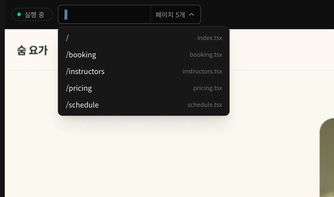Viewport: 334px width, 197px height.
Task: Click the 숨 요가 site logo
Action: coord(32,50)
